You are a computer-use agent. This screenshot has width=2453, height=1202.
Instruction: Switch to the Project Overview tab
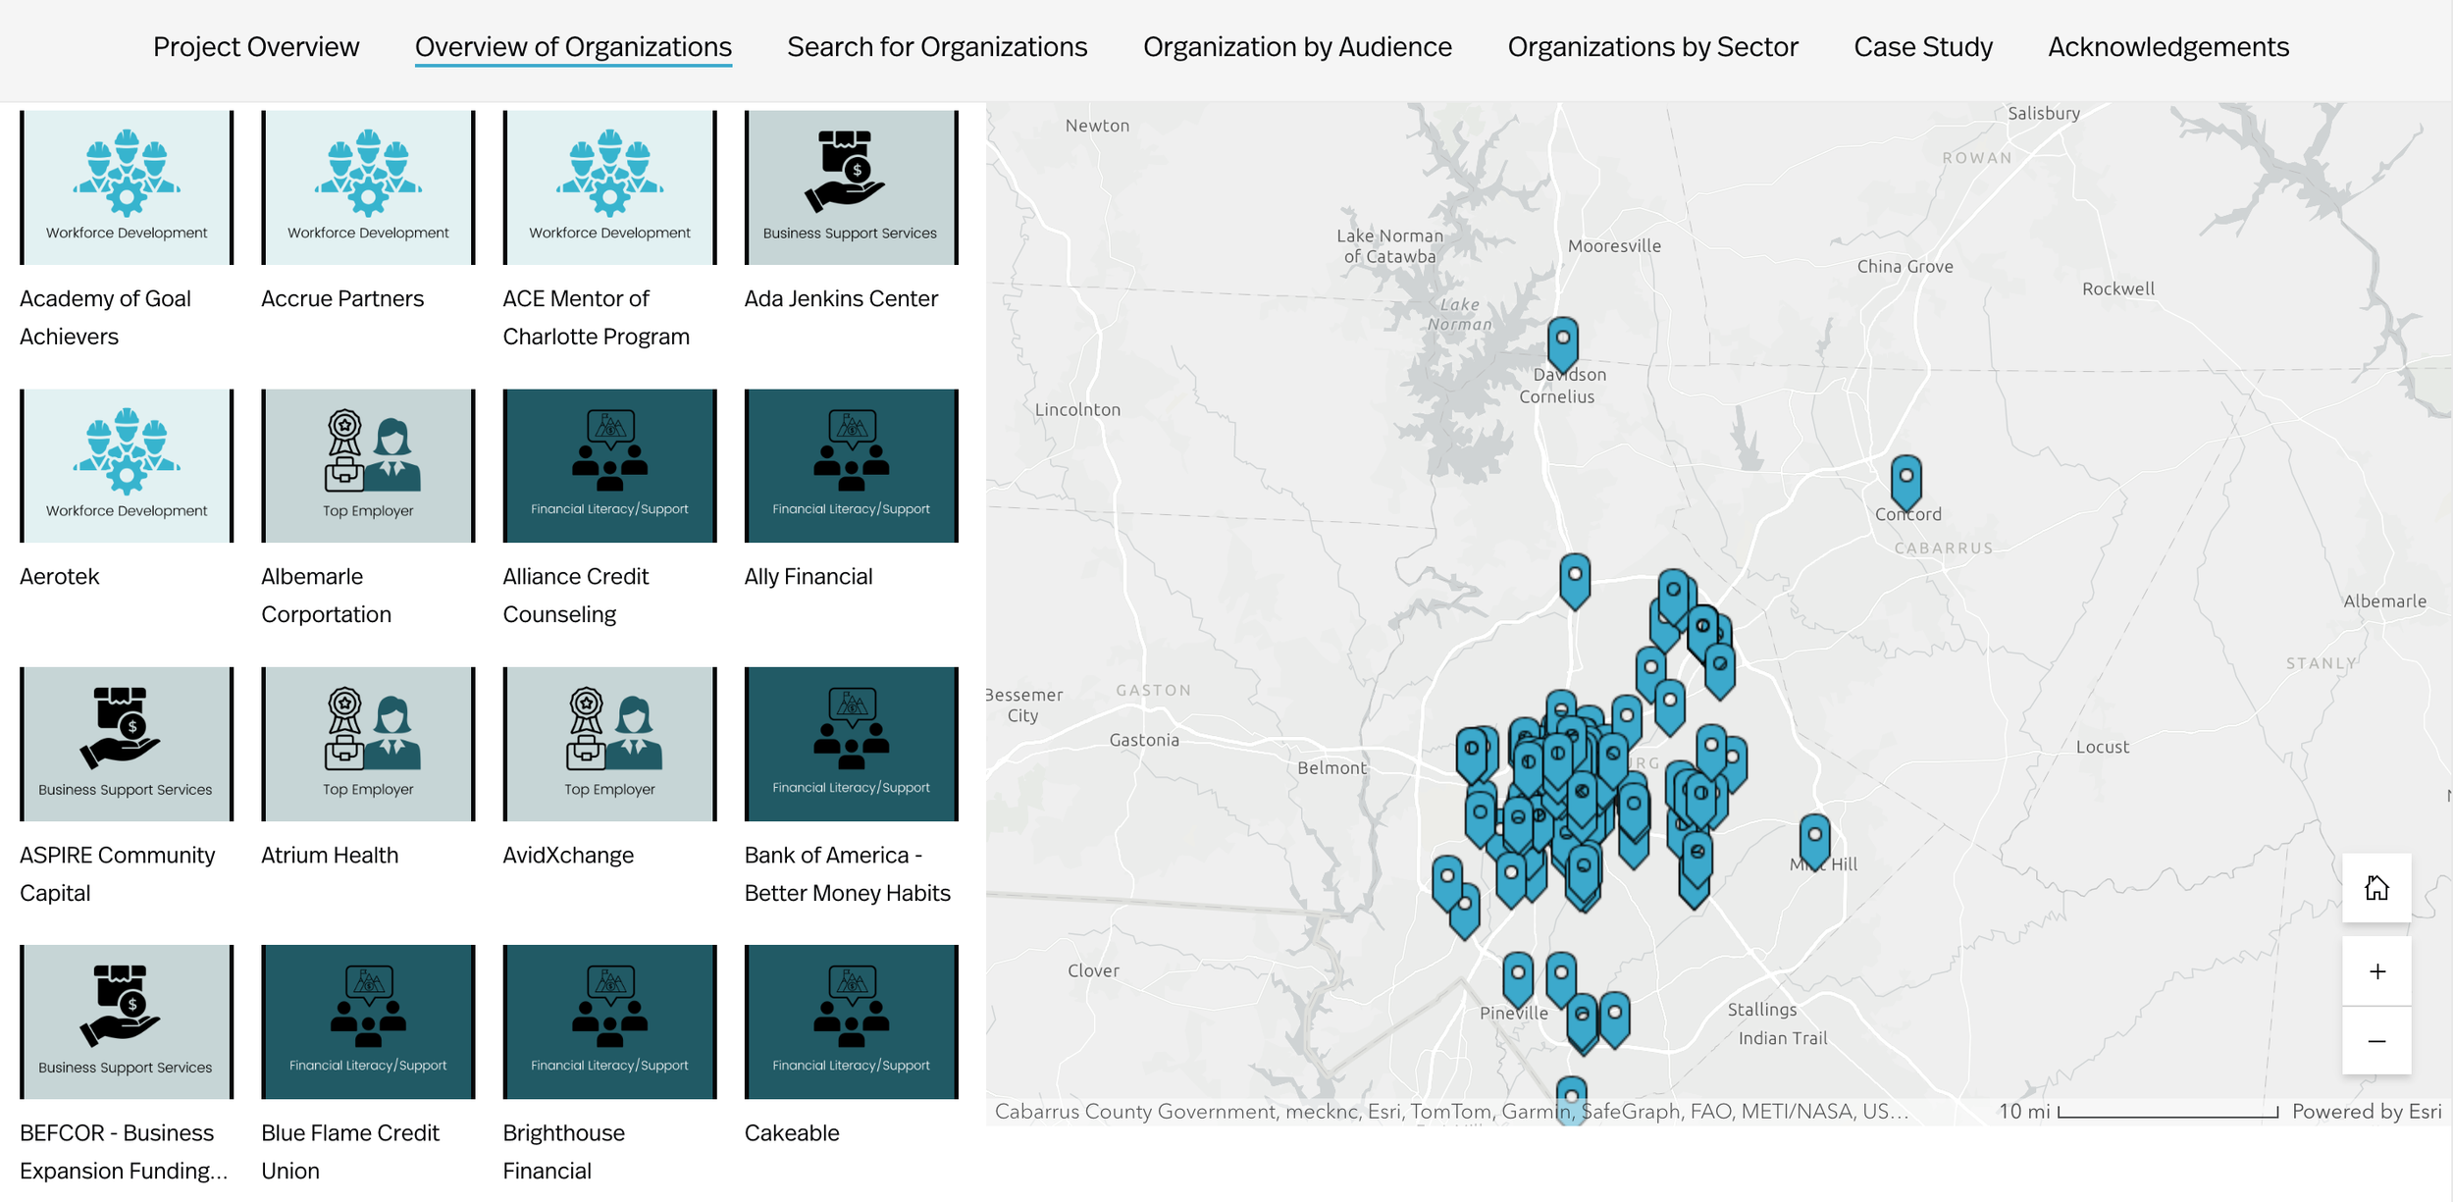click(x=256, y=47)
